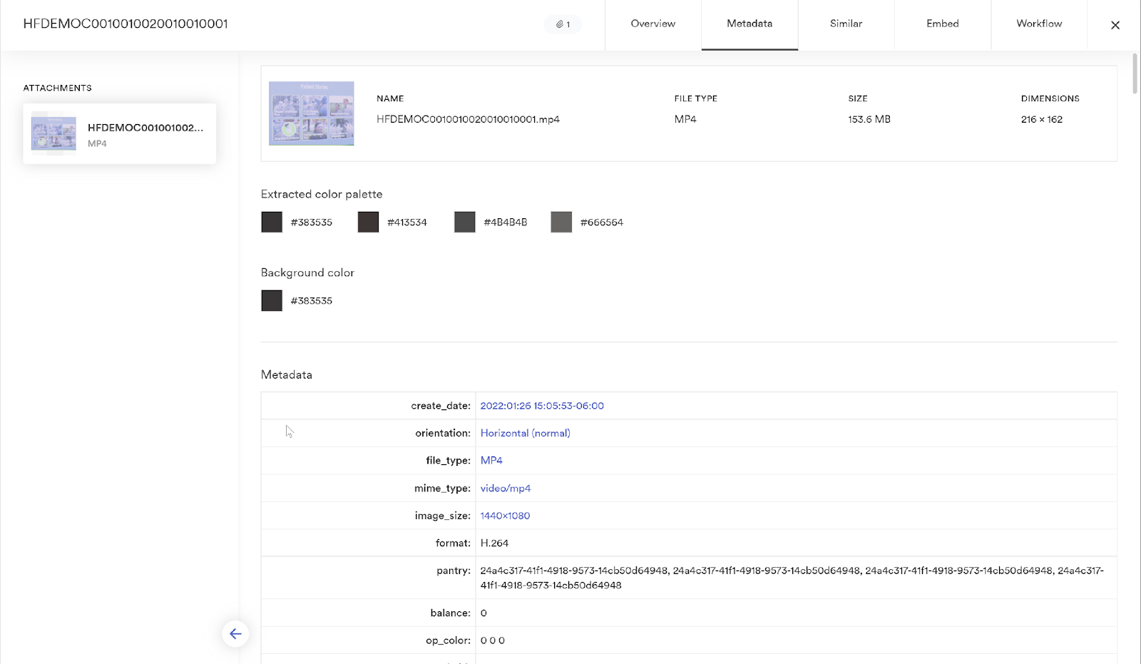Screen dimensions: 1141x664
Task: Click the vertical scrollbar thumb
Action: (1135, 73)
